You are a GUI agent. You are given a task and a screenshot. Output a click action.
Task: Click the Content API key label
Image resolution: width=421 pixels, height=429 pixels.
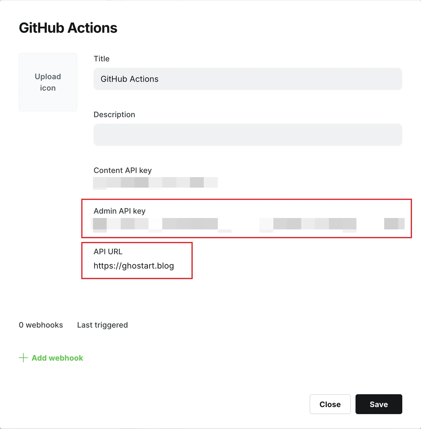pos(122,170)
